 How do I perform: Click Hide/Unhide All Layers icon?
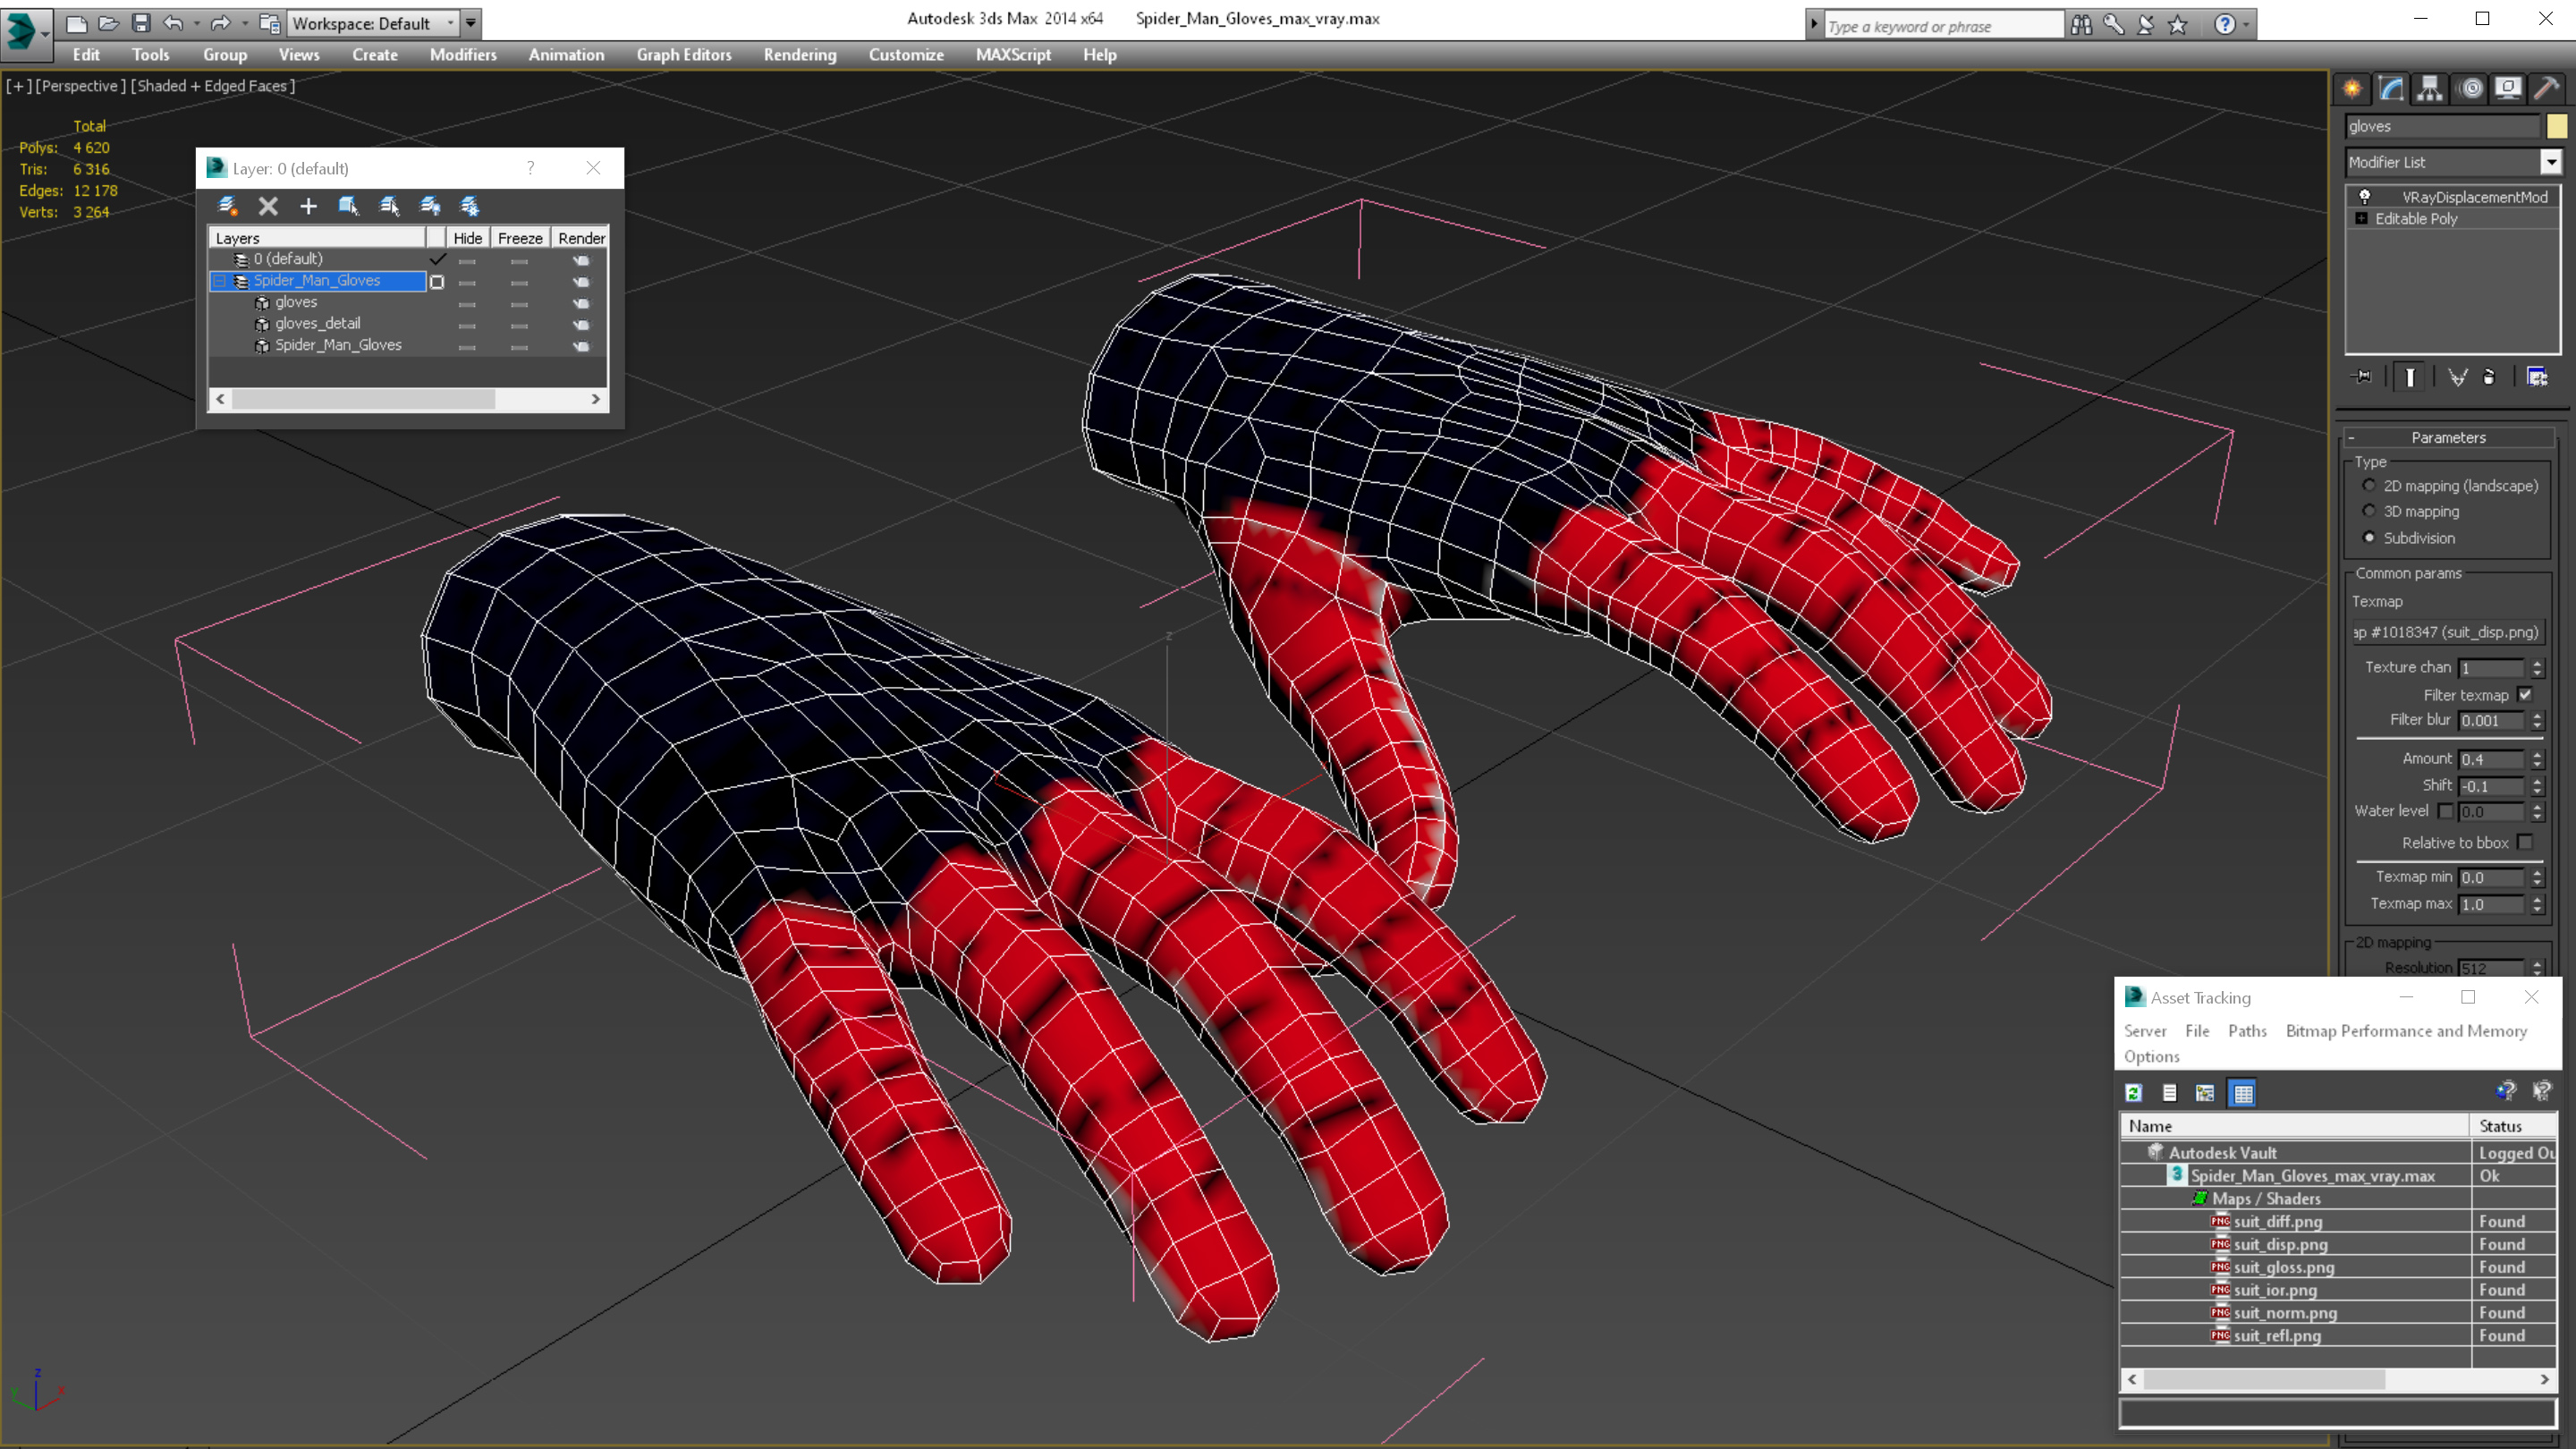coord(430,206)
